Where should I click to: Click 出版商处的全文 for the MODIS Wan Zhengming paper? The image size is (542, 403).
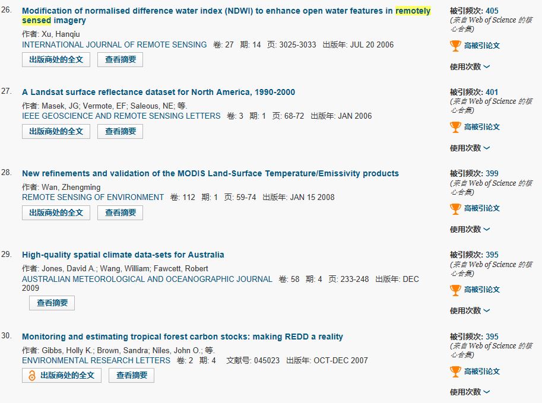tap(56, 213)
